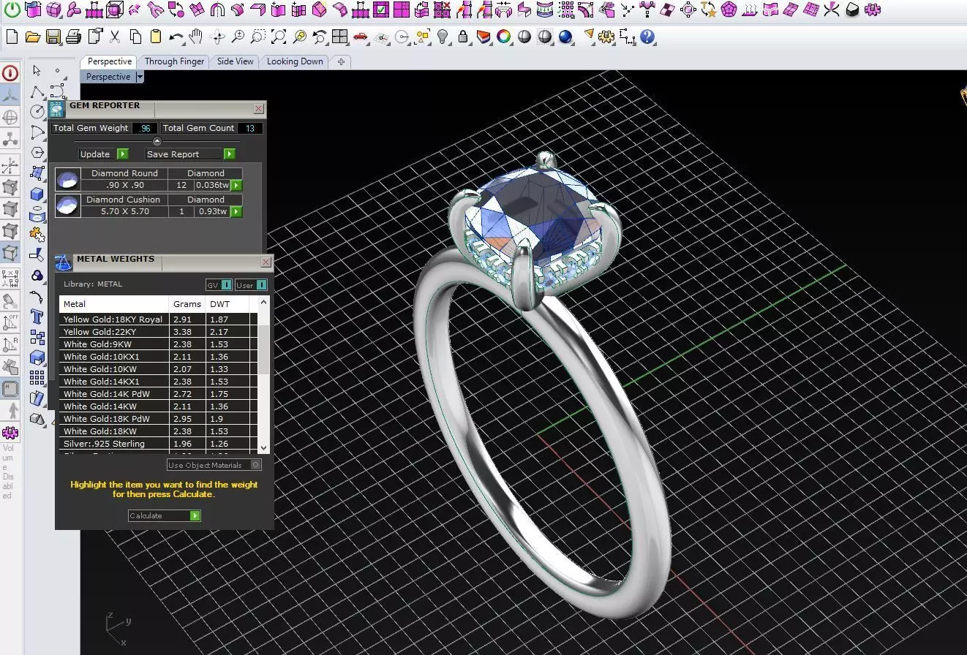Select the Yellow Gold:22KY row

click(158, 332)
